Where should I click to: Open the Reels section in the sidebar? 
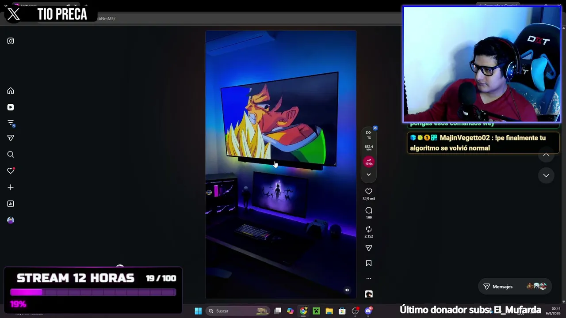(x=11, y=107)
